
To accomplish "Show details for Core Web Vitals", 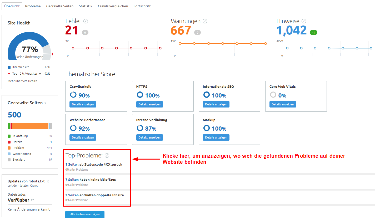I will click(x=283, y=104).
